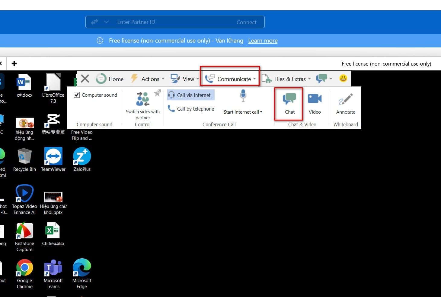Select FastStone Capture desktop icon
Screen dimensions: 441x297
[x=24, y=237]
